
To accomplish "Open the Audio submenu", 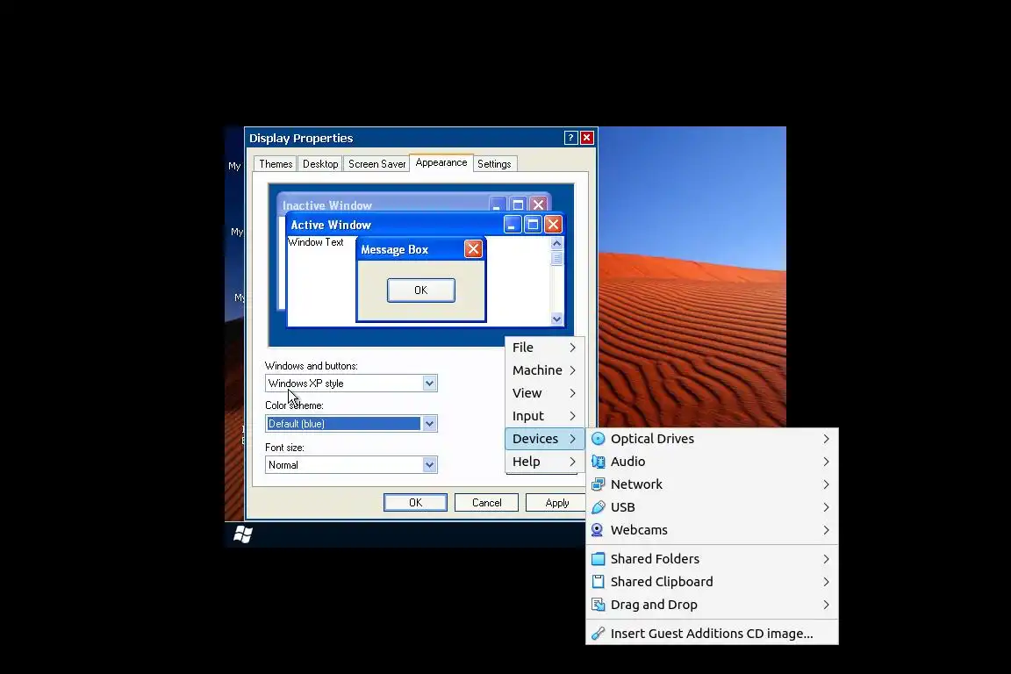I will pos(712,462).
